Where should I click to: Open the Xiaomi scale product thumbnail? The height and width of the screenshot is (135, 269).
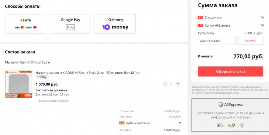click(x=19, y=84)
